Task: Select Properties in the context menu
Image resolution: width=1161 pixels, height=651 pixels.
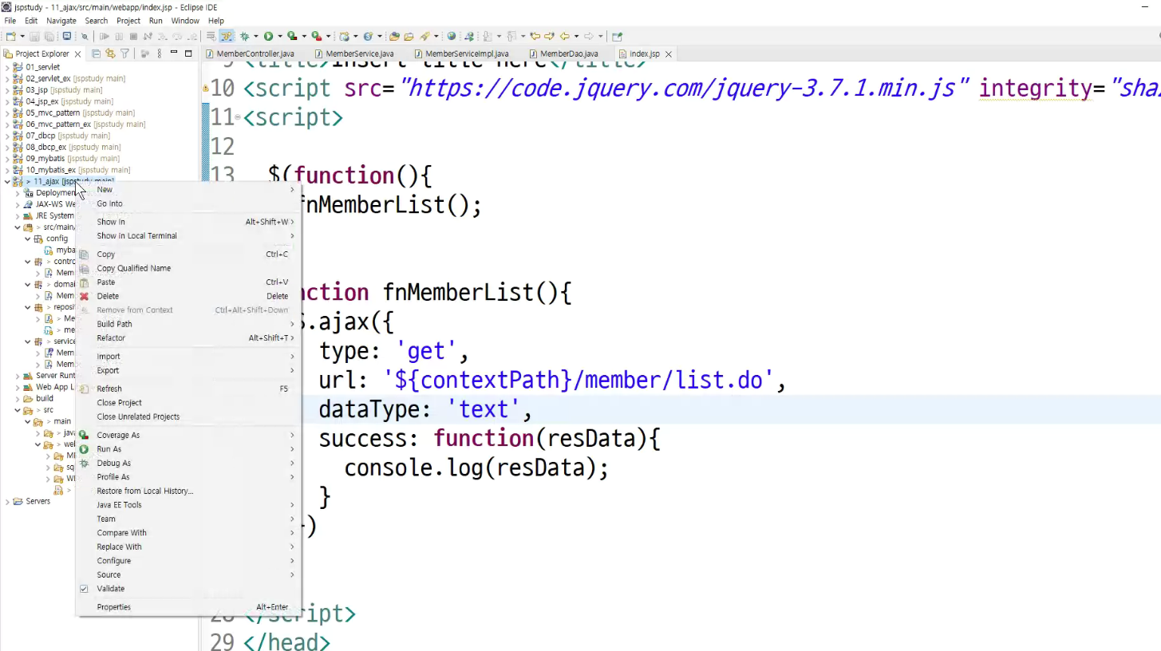Action: 188,607
